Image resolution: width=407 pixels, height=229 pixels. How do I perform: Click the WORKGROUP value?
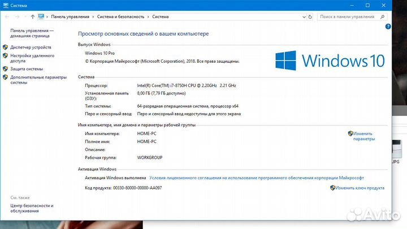[150, 158]
